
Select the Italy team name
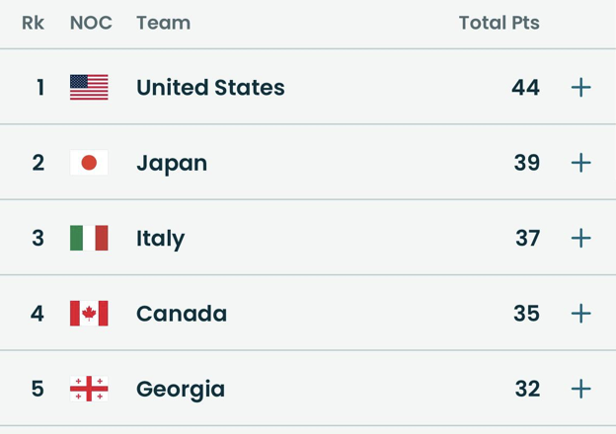pos(160,238)
